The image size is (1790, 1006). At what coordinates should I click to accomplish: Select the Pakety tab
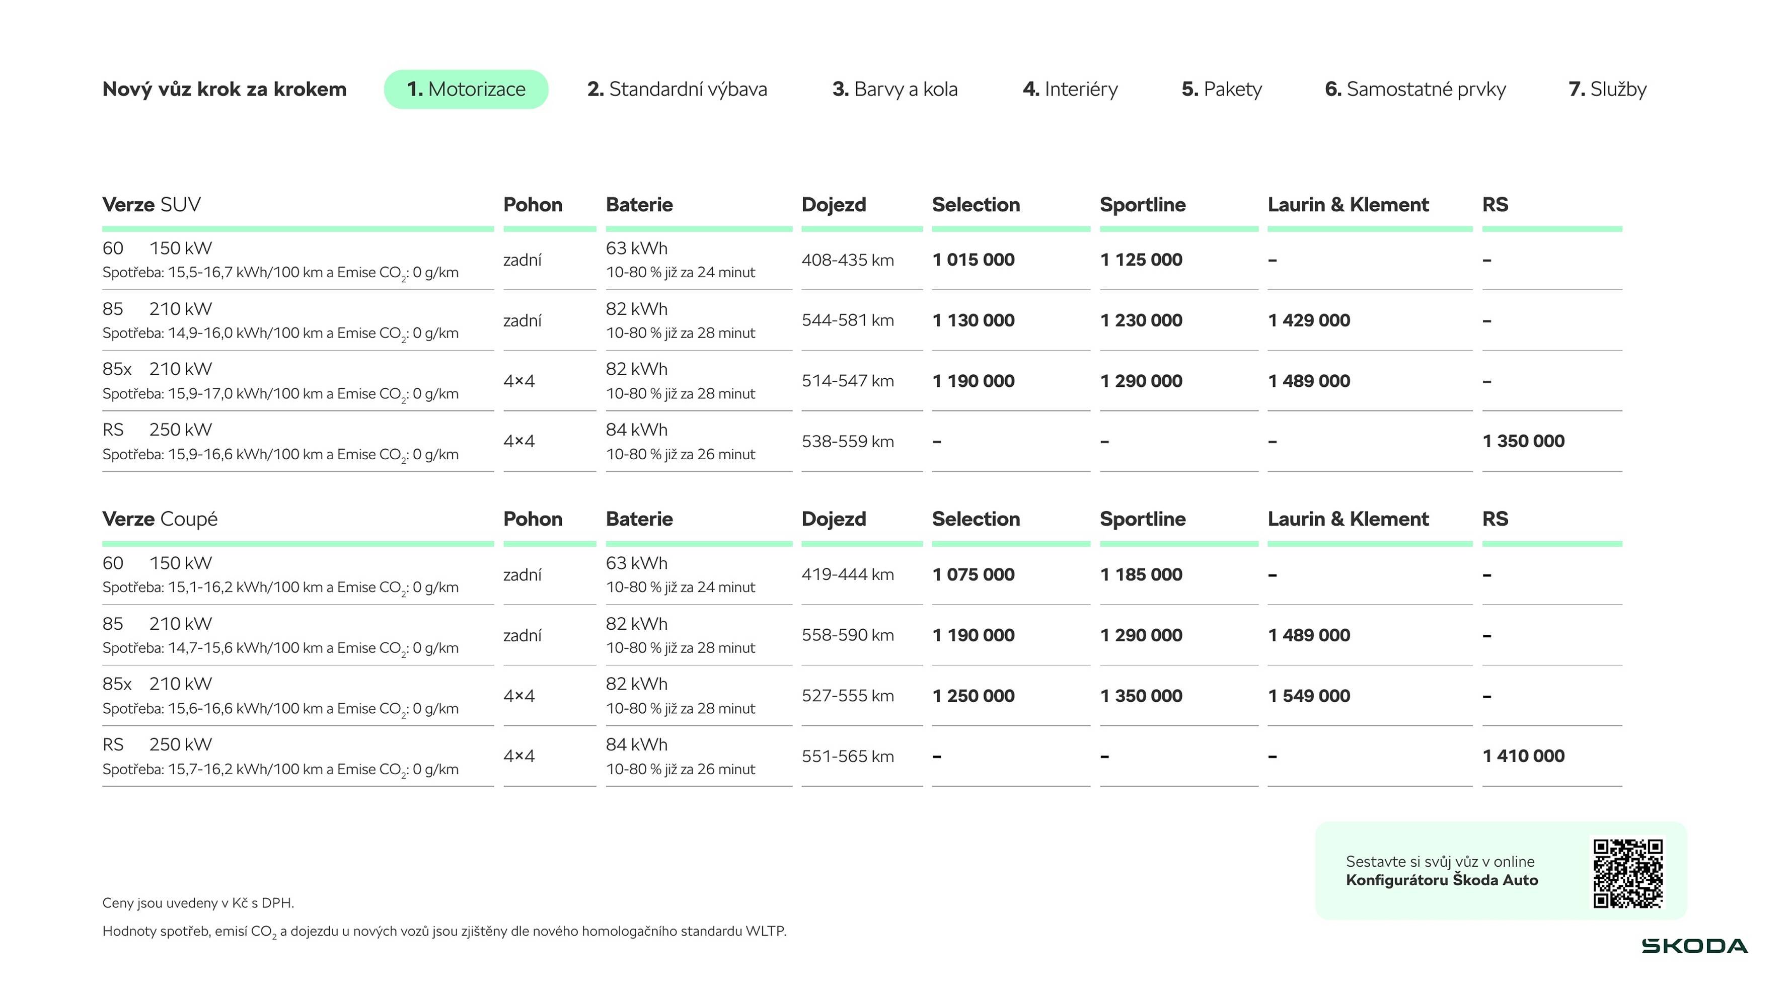pos(1222,89)
